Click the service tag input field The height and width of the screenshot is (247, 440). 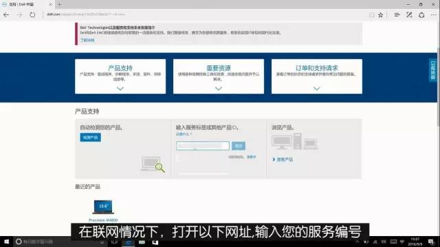coord(203,145)
